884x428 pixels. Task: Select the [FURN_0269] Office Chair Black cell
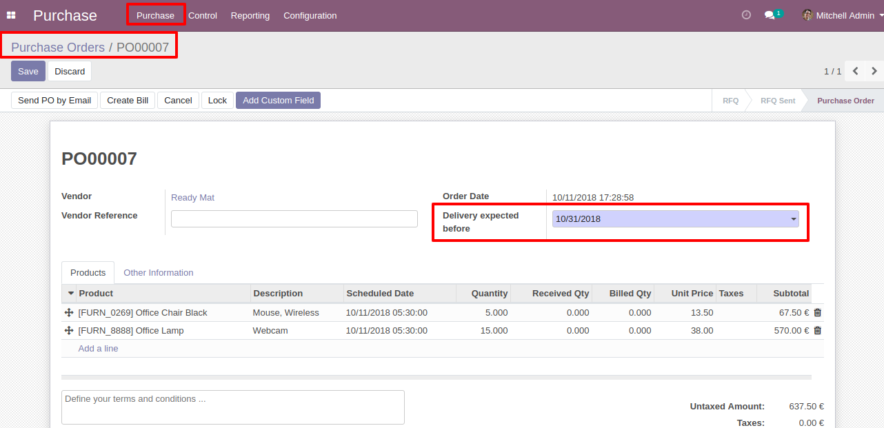click(163, 313)
